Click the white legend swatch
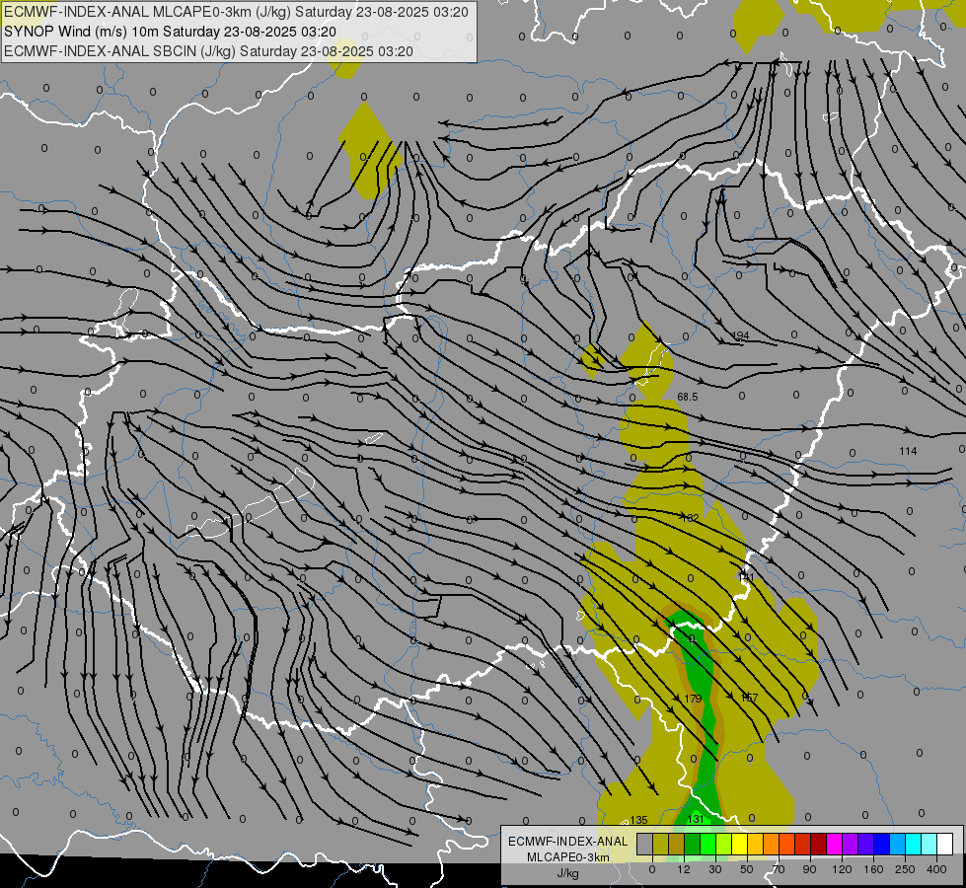966x888 pixels. pos(945,844)
